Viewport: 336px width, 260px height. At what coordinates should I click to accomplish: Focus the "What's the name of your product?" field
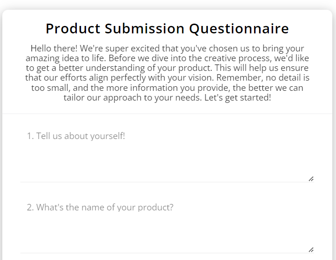167,225
